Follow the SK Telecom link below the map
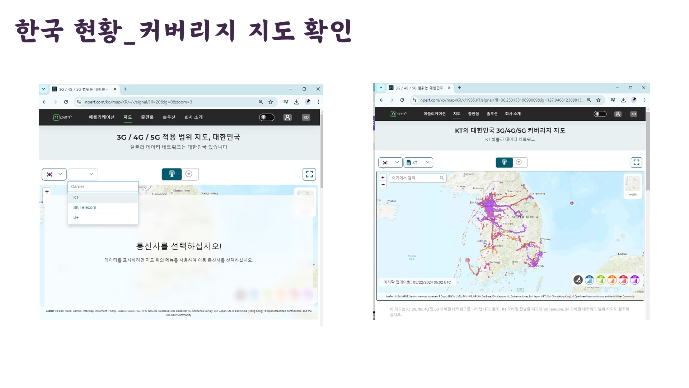This screenshot has height=388, width=689. pyautogui.click(x=553, y=309)
